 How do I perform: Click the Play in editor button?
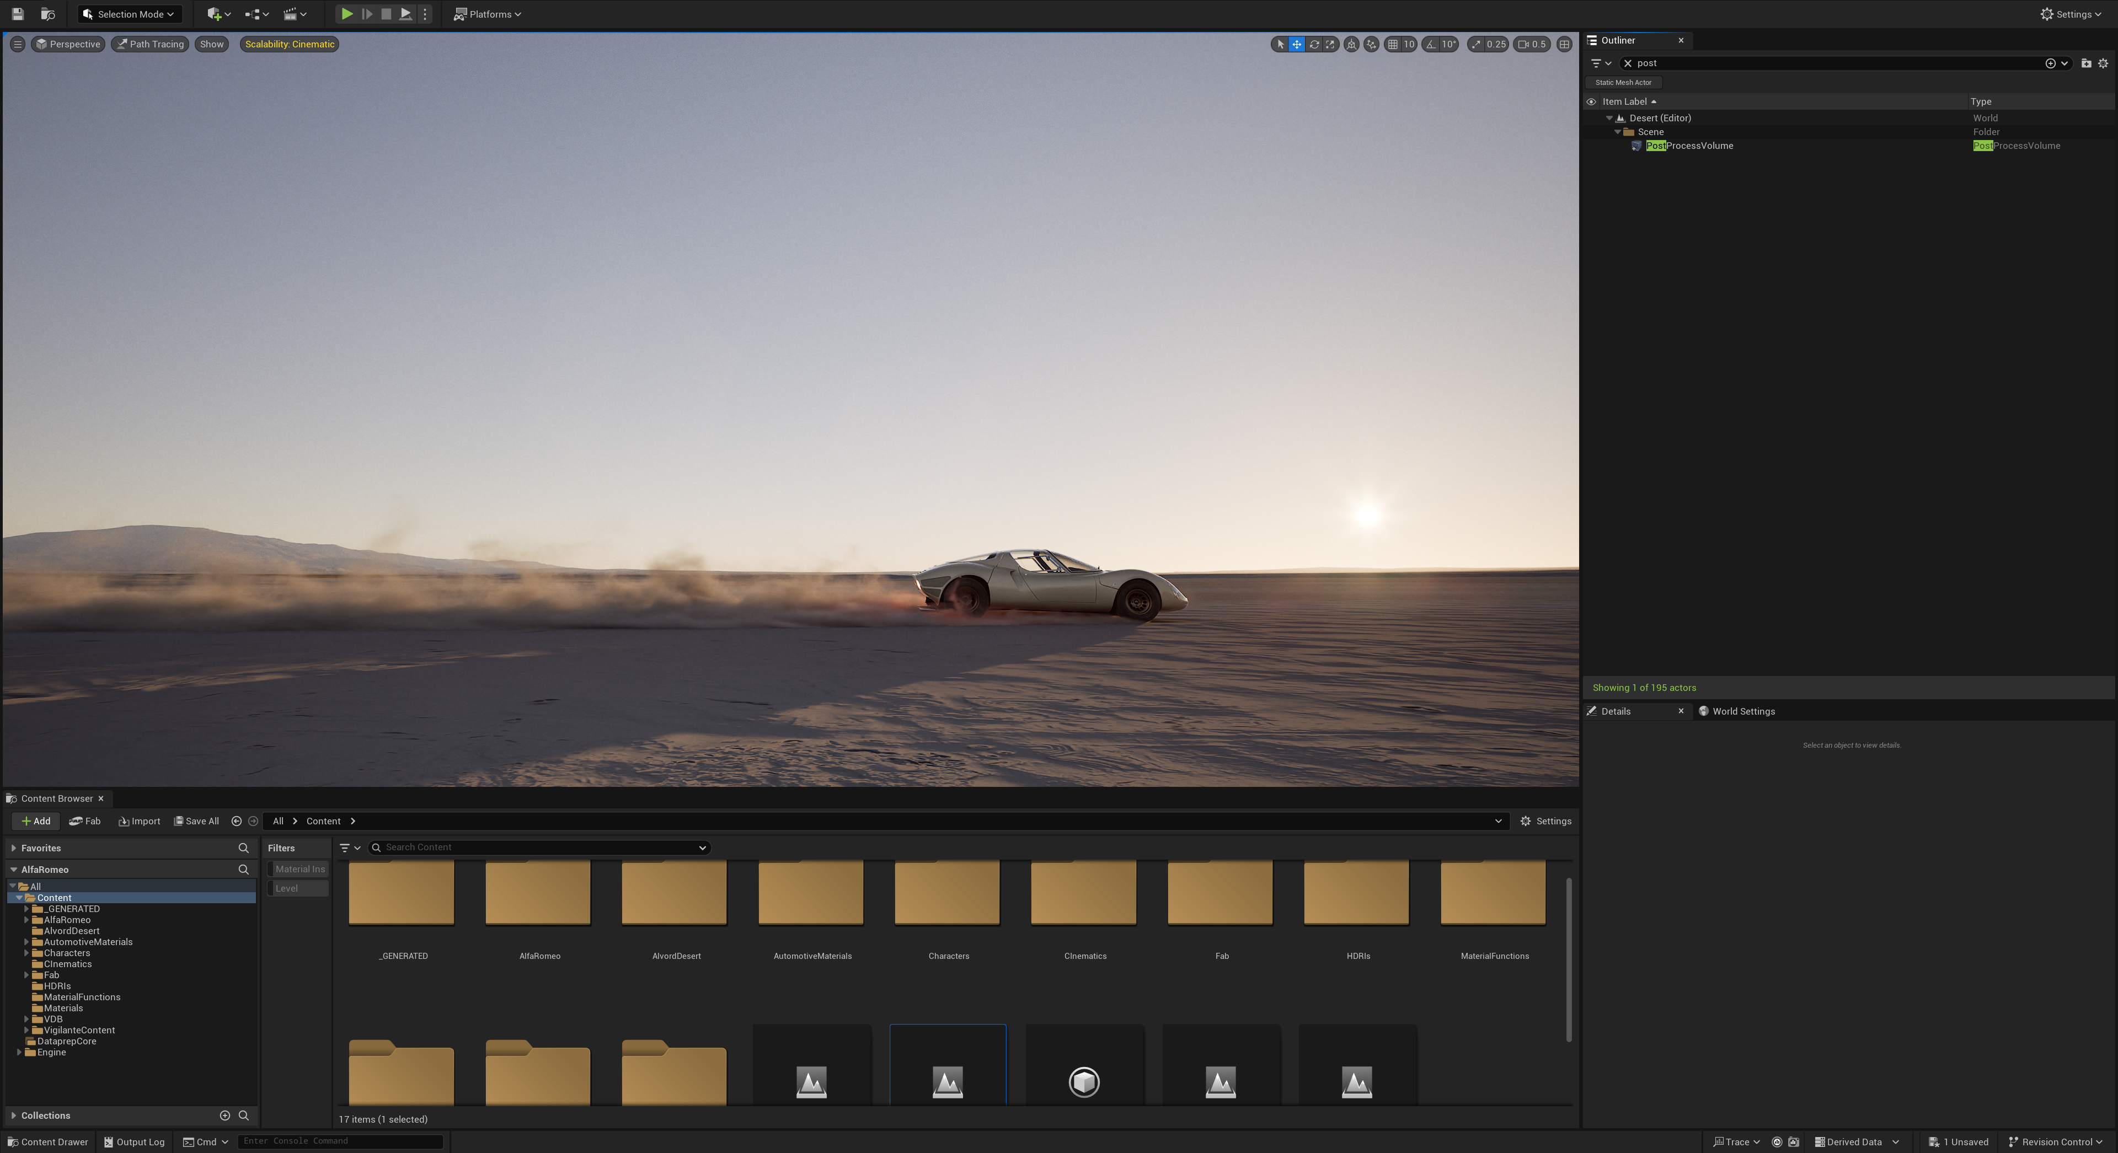click(347, 14)
